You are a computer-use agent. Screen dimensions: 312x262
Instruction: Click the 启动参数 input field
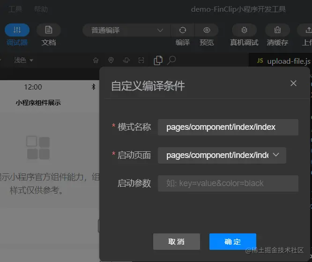pos(228,183)
